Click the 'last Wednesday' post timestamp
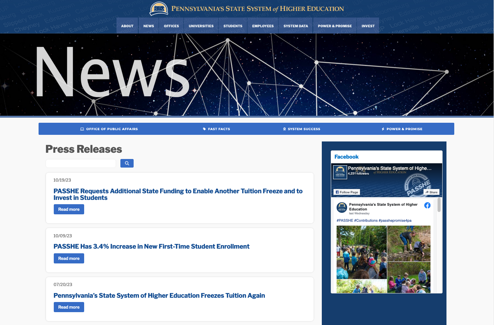 (x=359, y=214)
